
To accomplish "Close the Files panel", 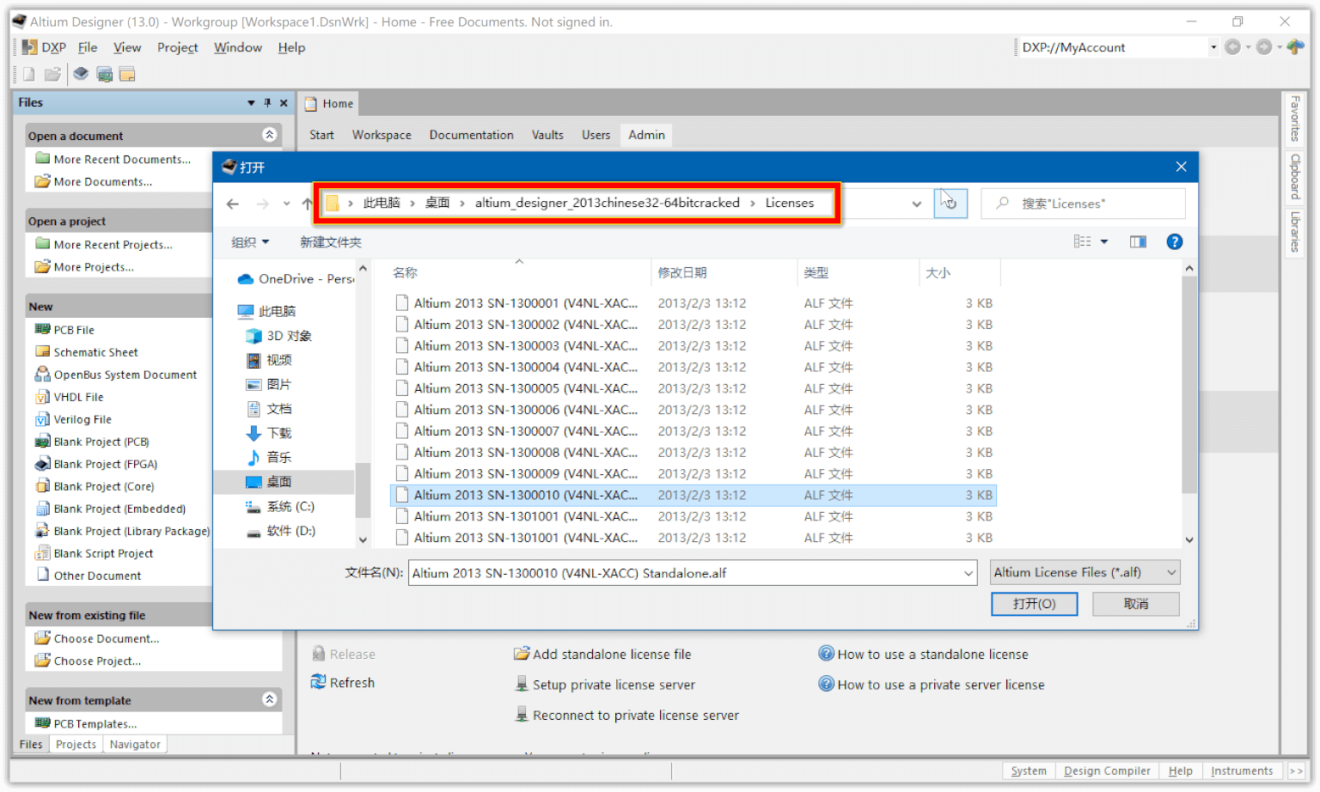I will 284,103.
